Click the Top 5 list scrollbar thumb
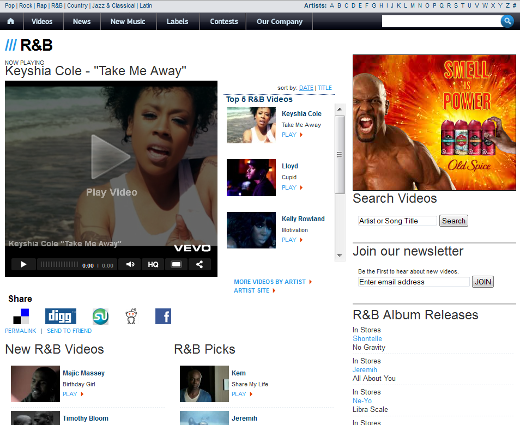This screenshot has width=520, height=425. (x=340, y=155)
